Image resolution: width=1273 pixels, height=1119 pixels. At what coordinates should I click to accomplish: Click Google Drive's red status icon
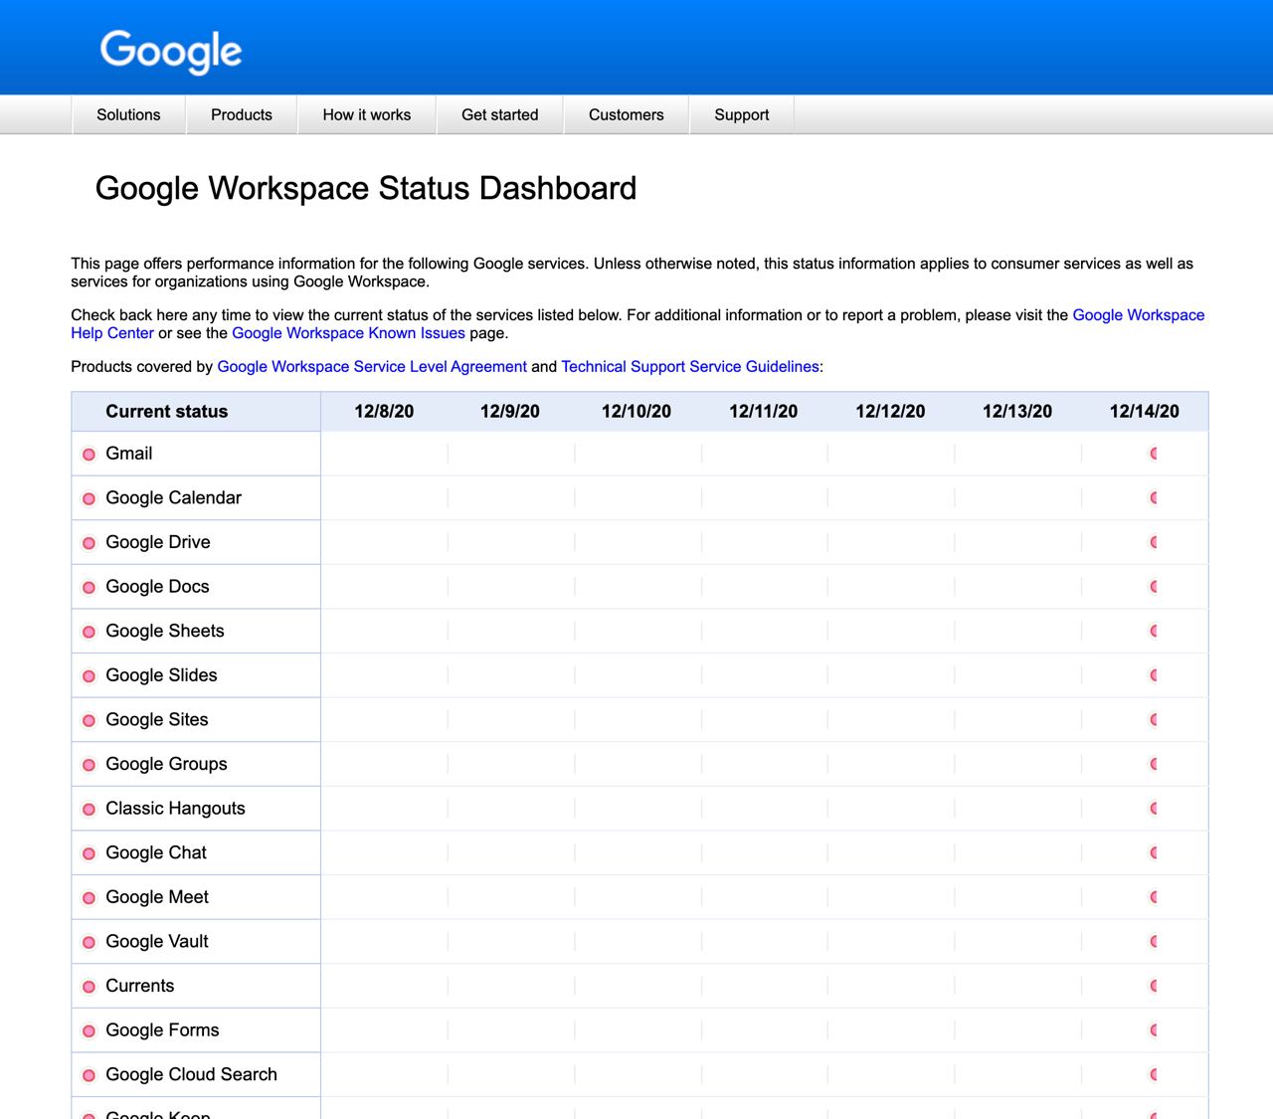pos(89,543)
